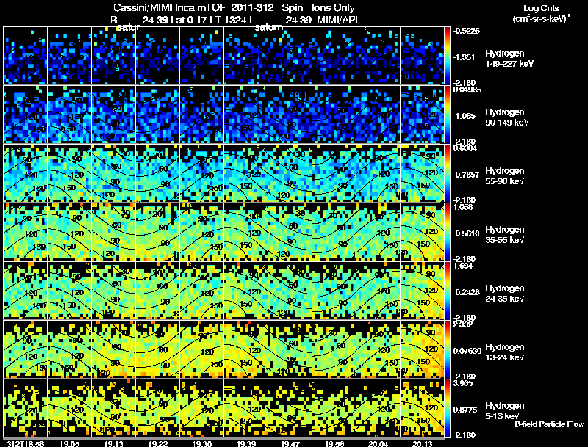Image resolution: width=588 pixels, height=447 pixels.
Task: Click the 0.6084 scale value
Action: pos(465,148)
